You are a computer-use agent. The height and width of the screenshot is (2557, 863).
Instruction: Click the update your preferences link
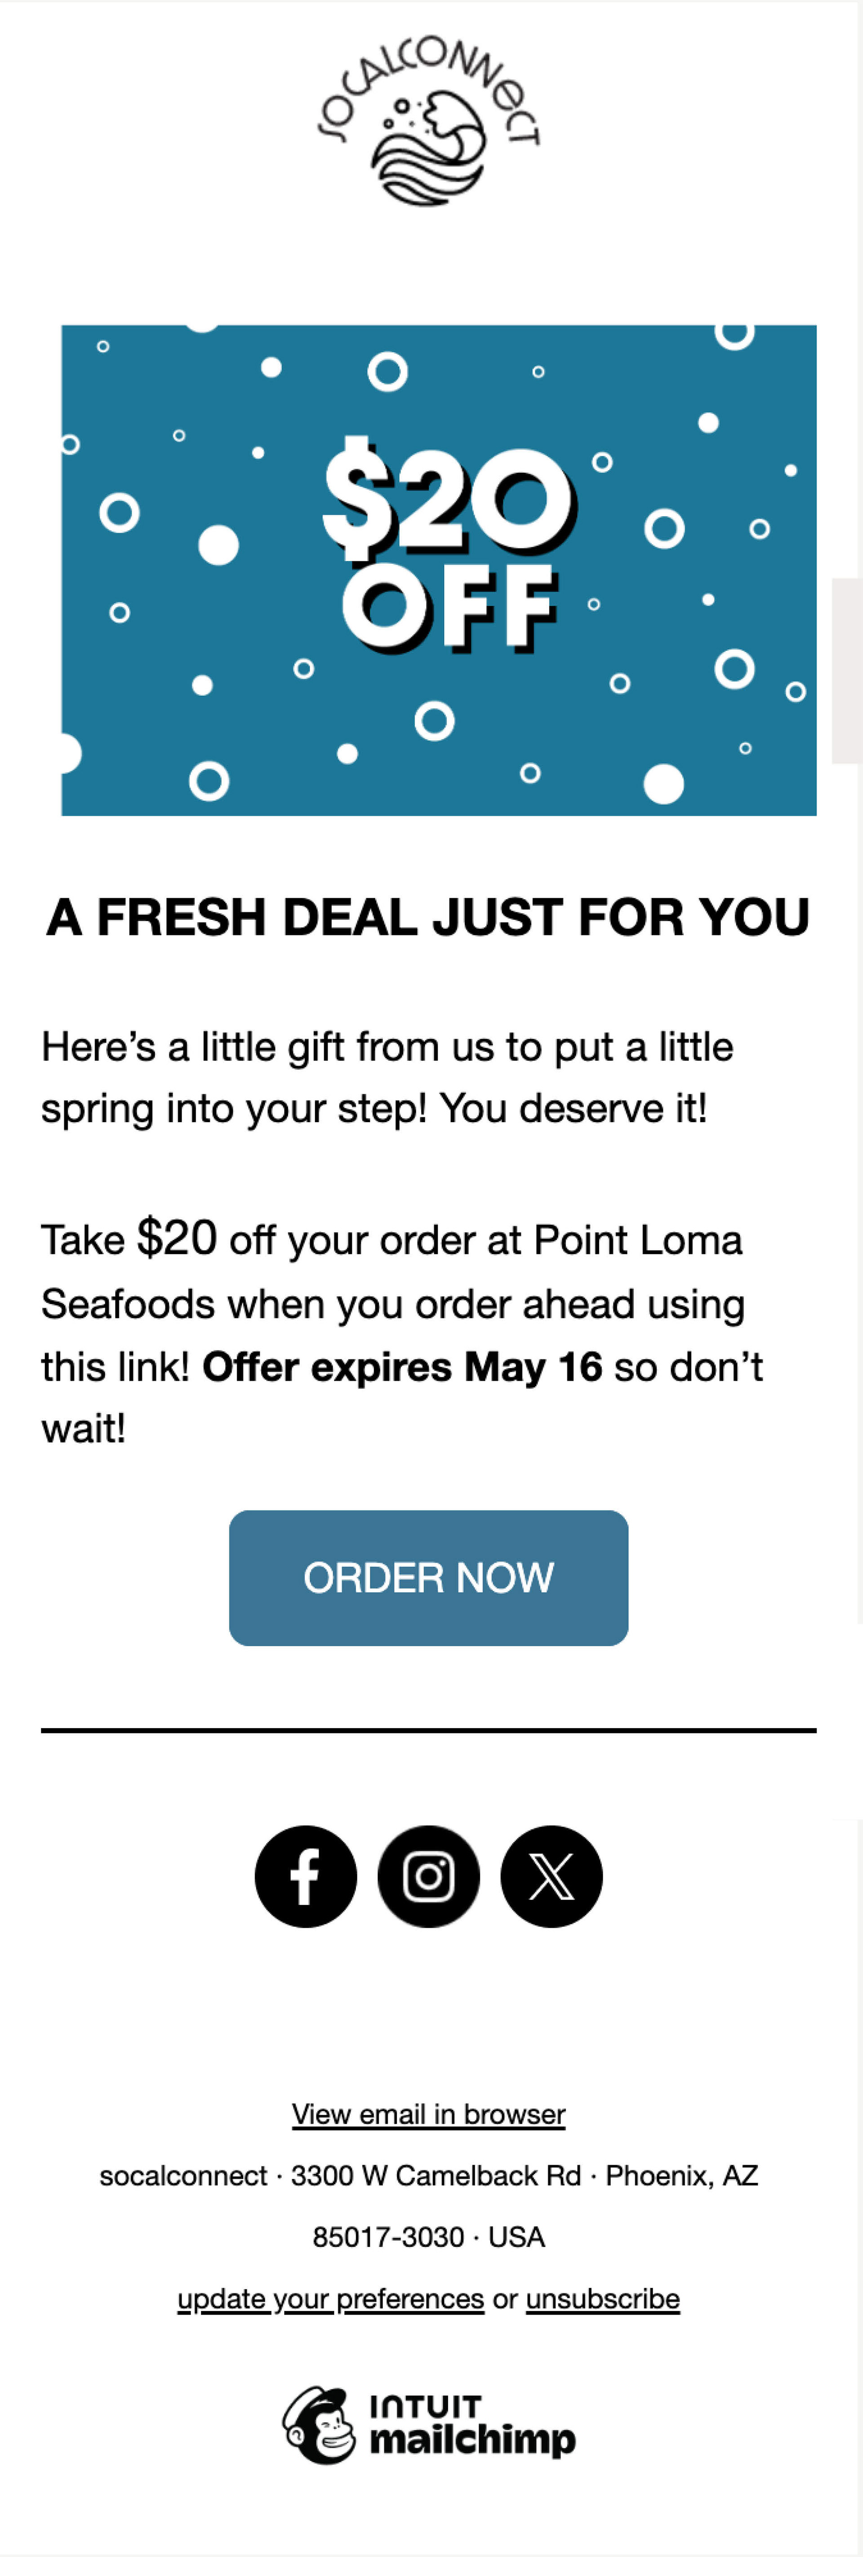coord(330,2299)
